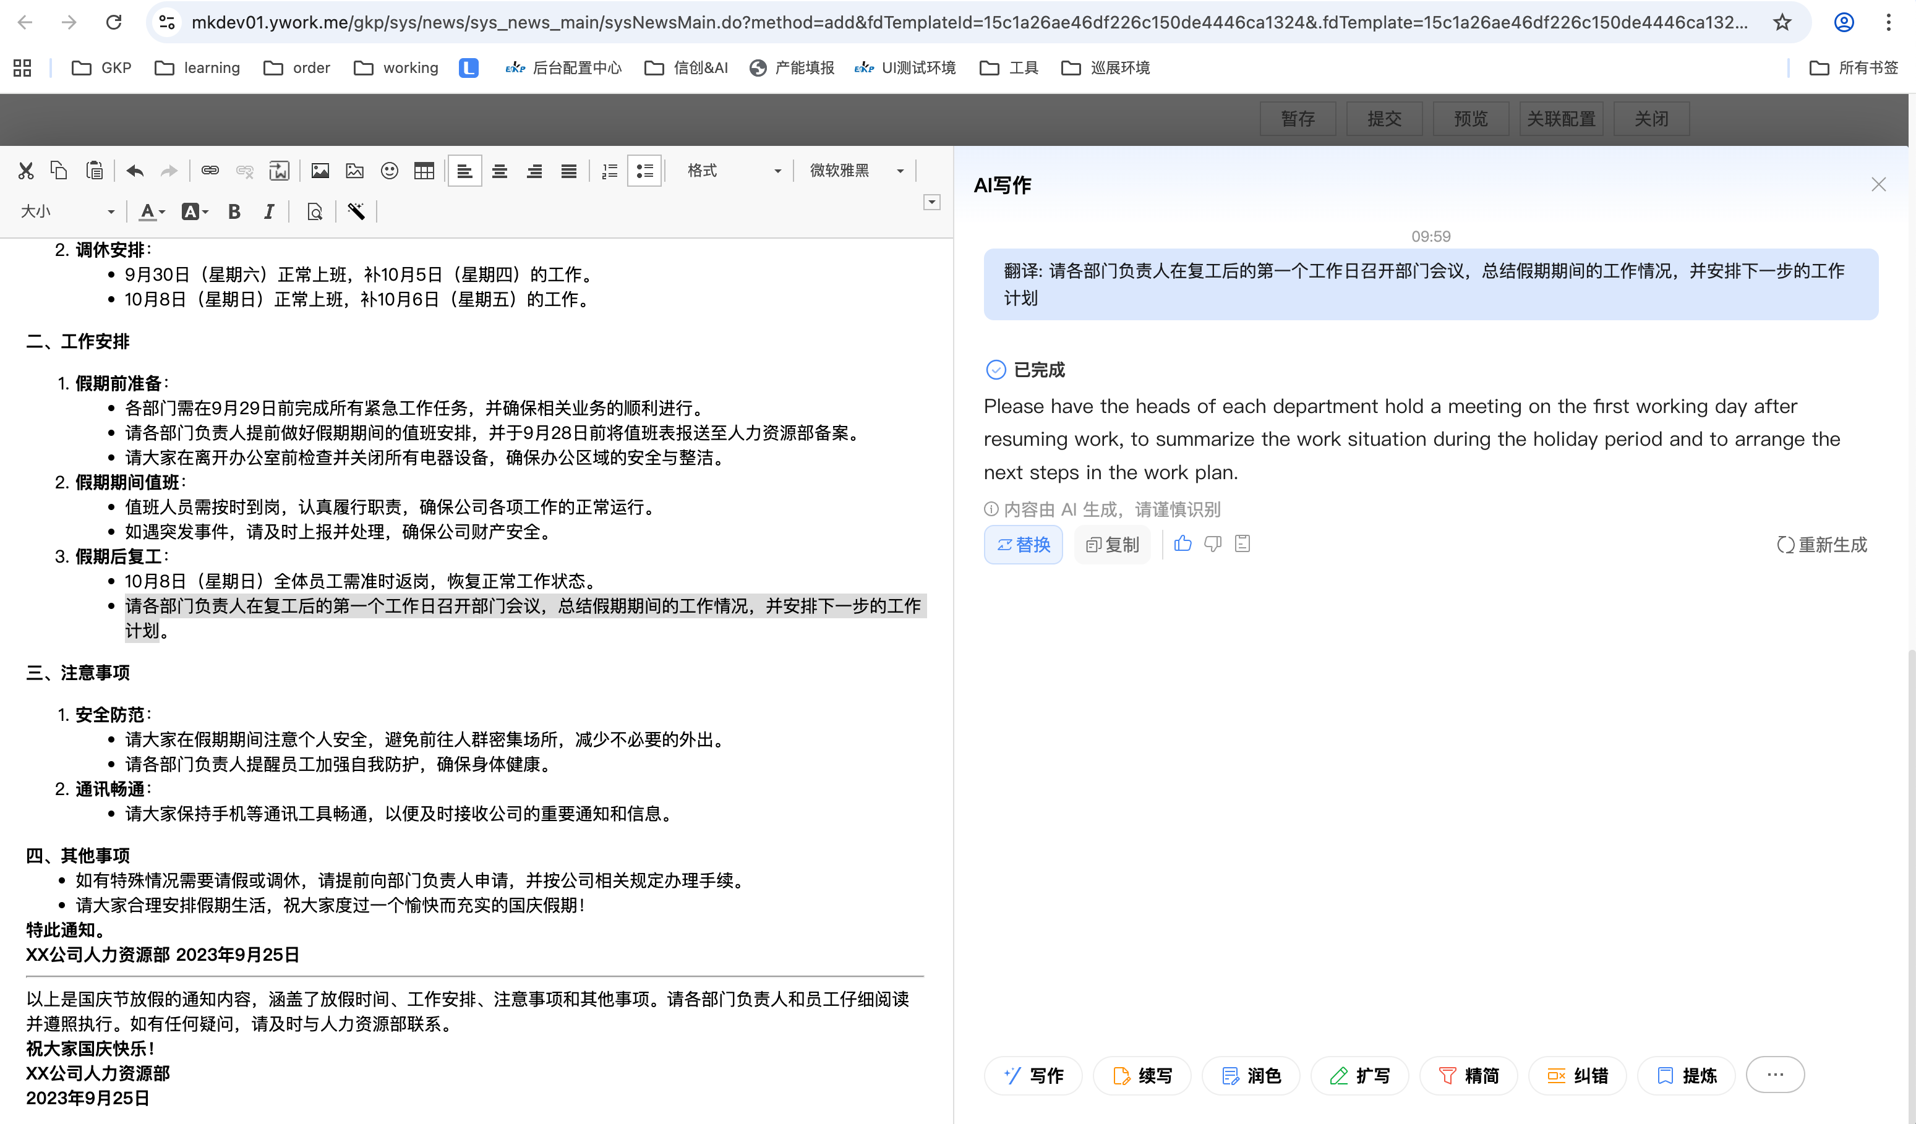Toggle italic formatting
This screenshot has height=1124, width=1916.
(x=268, y=212)
